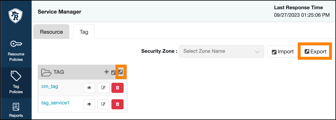The height and width of the screenshot is (120, 336).
Task: Open the Select Zone Name dropdown
Action: [222, 51]
